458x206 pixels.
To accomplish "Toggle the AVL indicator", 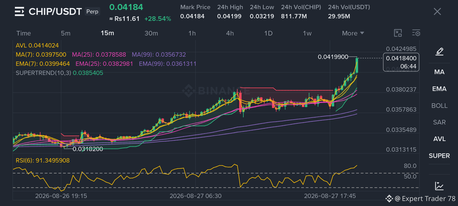I will (439, 139).
